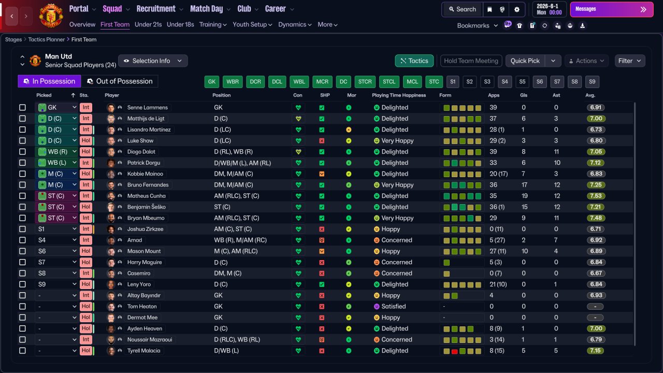
Task: Click Tyrell Malacia's condition heart icon
Action: 298,351
